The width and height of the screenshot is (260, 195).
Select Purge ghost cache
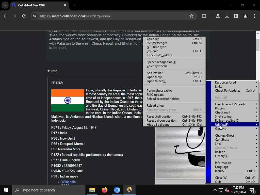click(174, 91)
